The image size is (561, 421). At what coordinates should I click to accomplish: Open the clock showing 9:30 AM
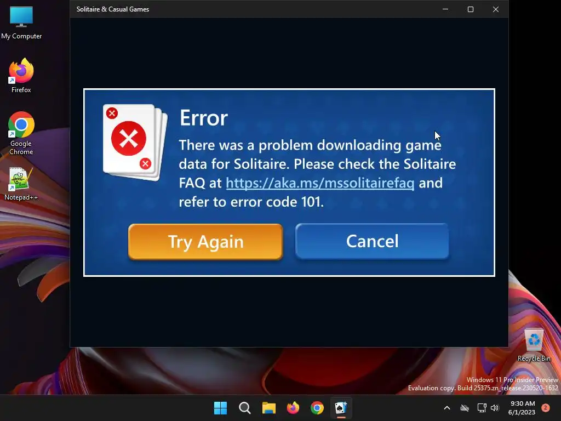click(522, 408)
